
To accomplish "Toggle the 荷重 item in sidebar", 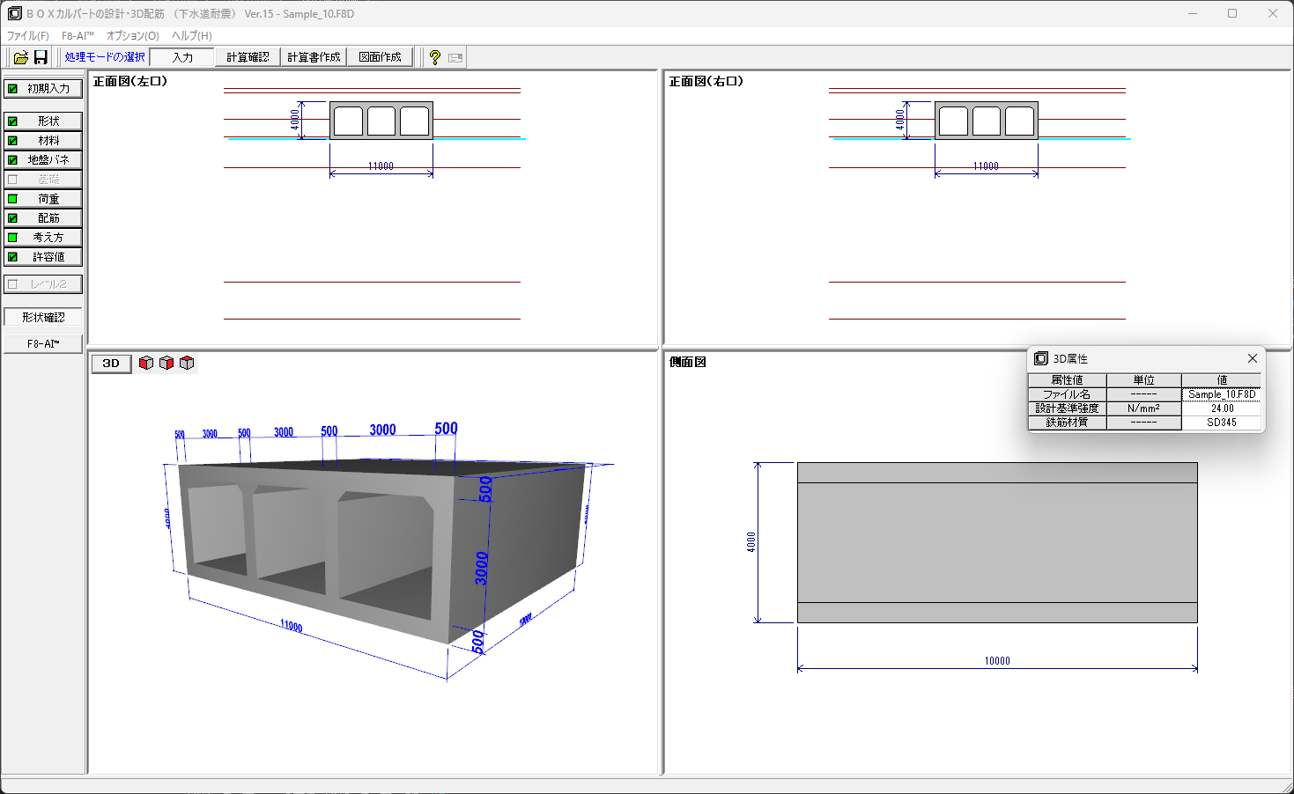I will pyautogui.click(x=43, y=199).
